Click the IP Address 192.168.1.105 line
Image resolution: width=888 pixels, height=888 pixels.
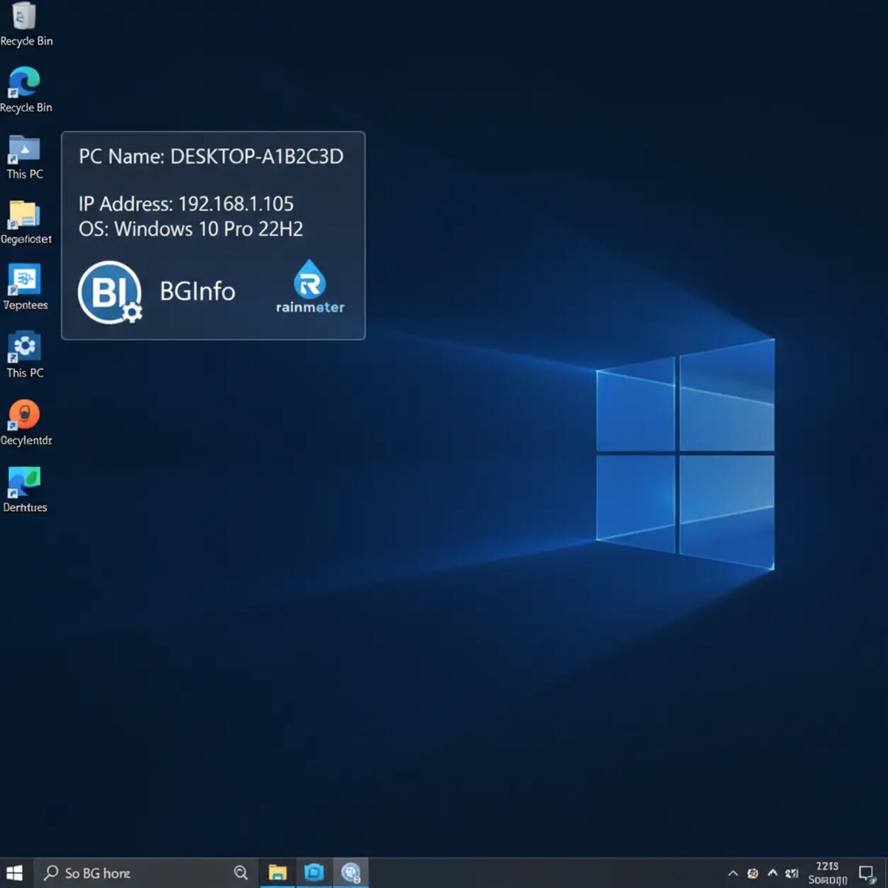186,203
